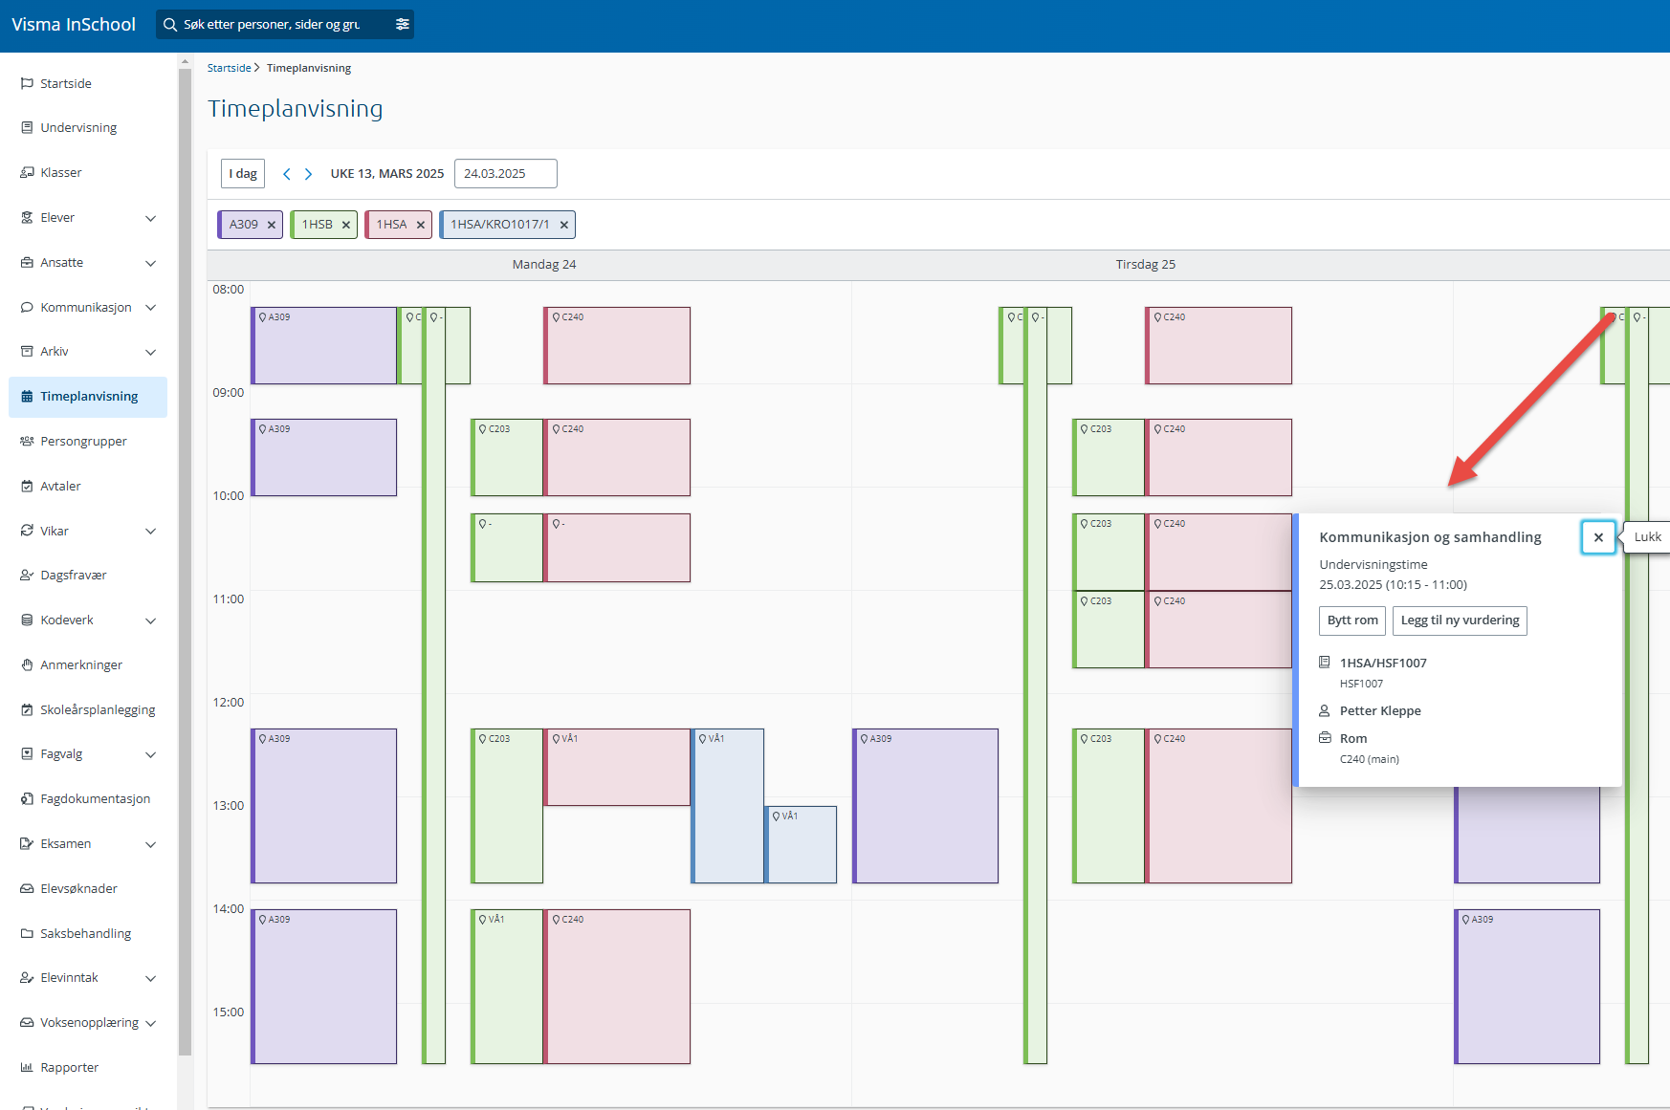
Task: Open search filter settings icon
Action: click(x=403, y=24)
